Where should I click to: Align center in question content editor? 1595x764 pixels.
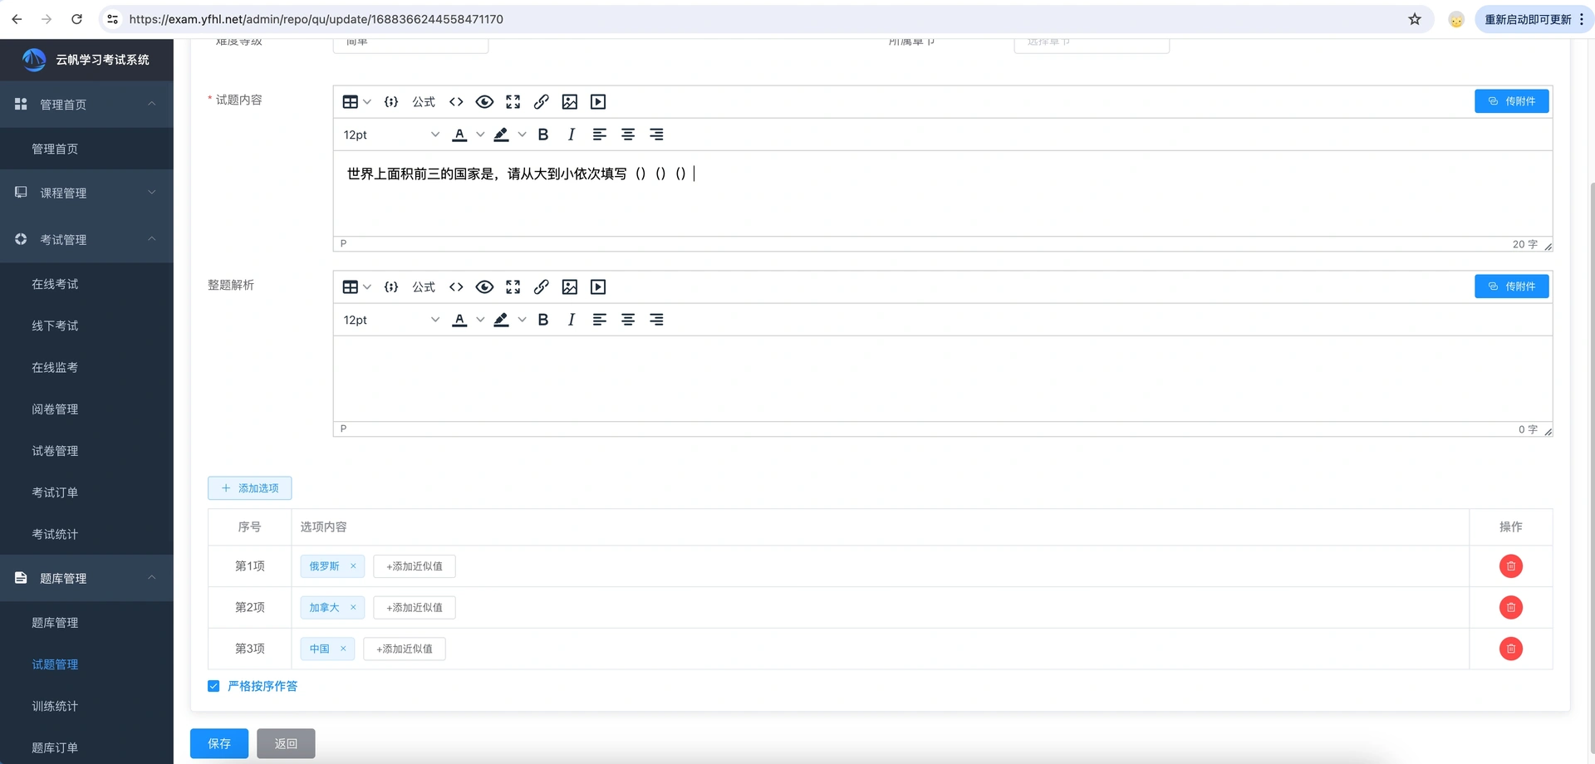tap(627, 134)
